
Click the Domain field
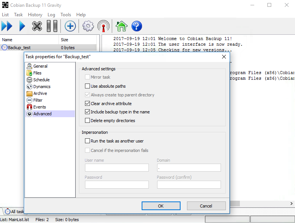coord(189,167)
